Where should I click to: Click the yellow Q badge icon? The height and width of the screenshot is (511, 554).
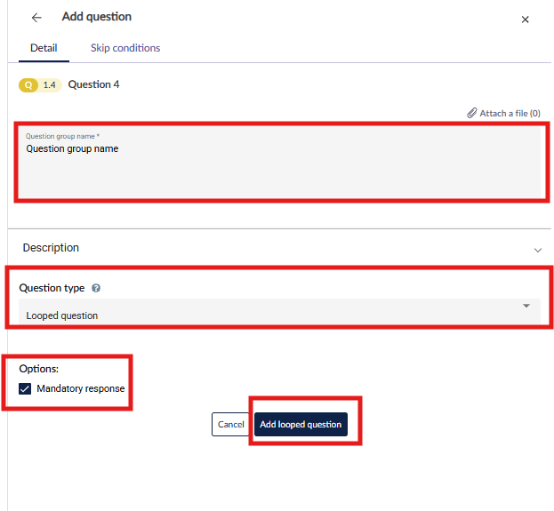29,85
